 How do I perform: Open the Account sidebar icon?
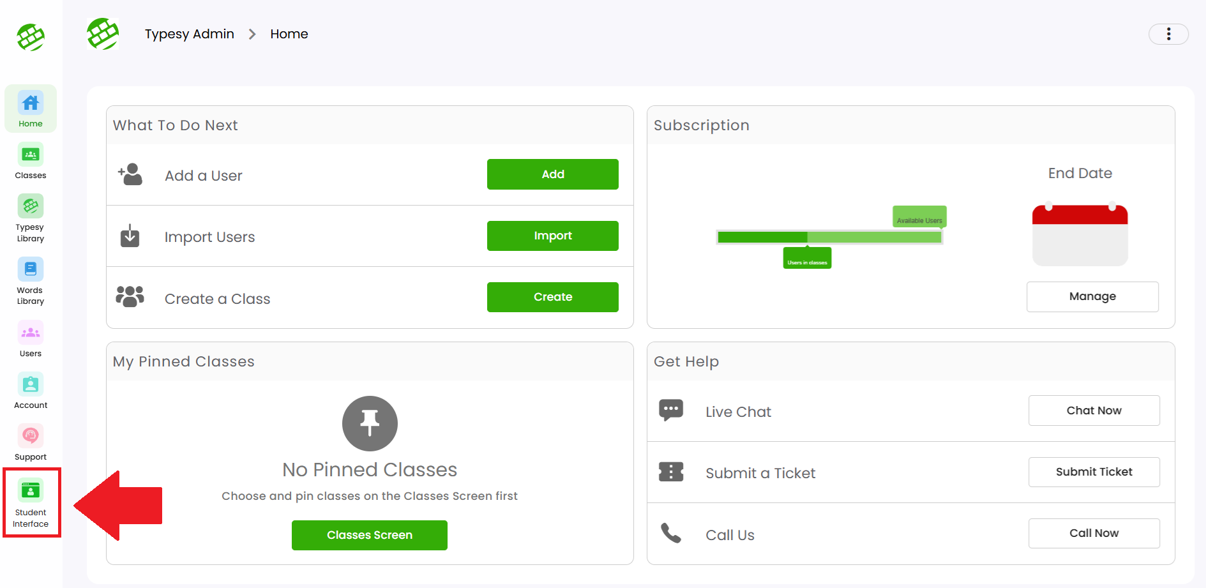pyautogui.click(x=31, y=391)
